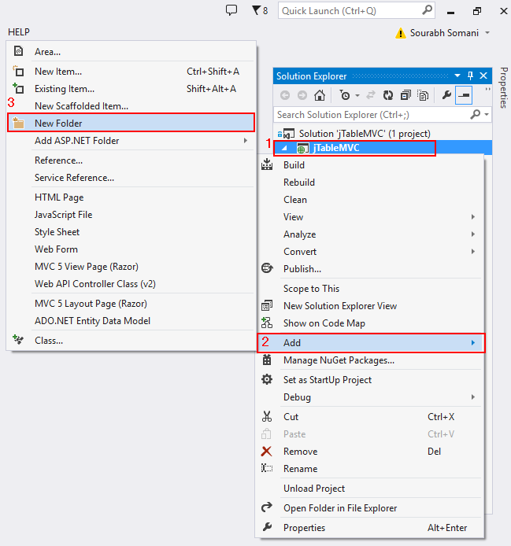This screenshot has height=546, width=511.
Task: Click the account warning triangle icon
Action: coord(401,33)
